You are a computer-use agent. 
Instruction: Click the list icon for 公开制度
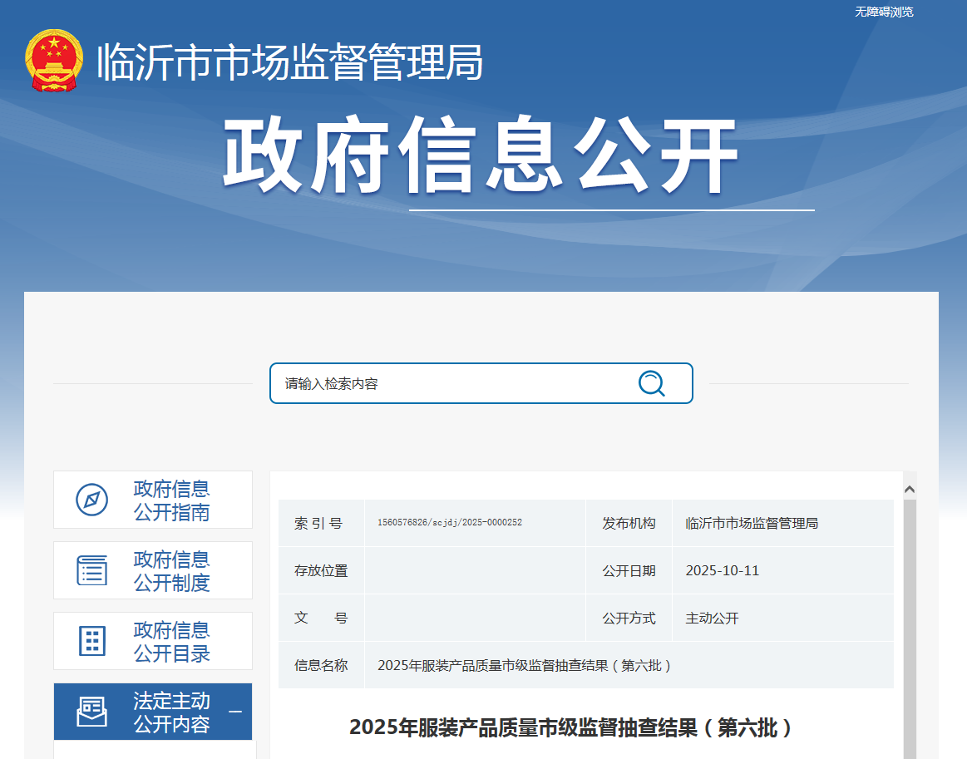tap(91, 570)
